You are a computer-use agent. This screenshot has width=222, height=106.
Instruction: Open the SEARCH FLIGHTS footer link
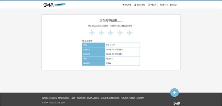pos(49,98)
